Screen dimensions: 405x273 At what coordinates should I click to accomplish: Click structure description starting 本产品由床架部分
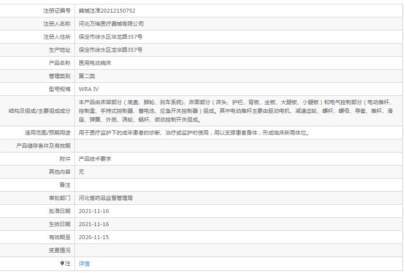coord(235,111)
